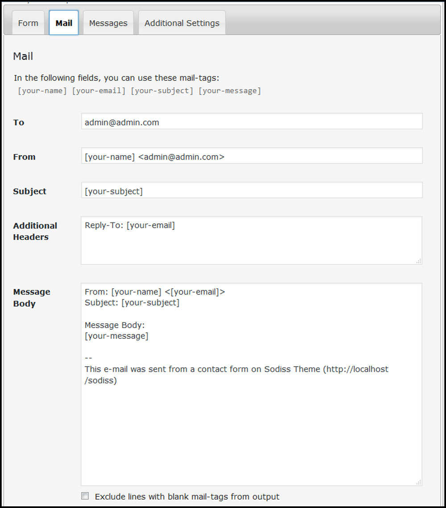Click the [your-email] mail-tag in the hint
The image size is (446, 508).
point(99,91)
